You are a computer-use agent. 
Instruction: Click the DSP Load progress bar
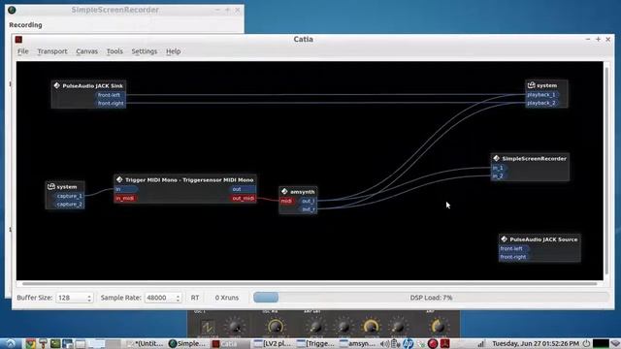coord(431,298)
